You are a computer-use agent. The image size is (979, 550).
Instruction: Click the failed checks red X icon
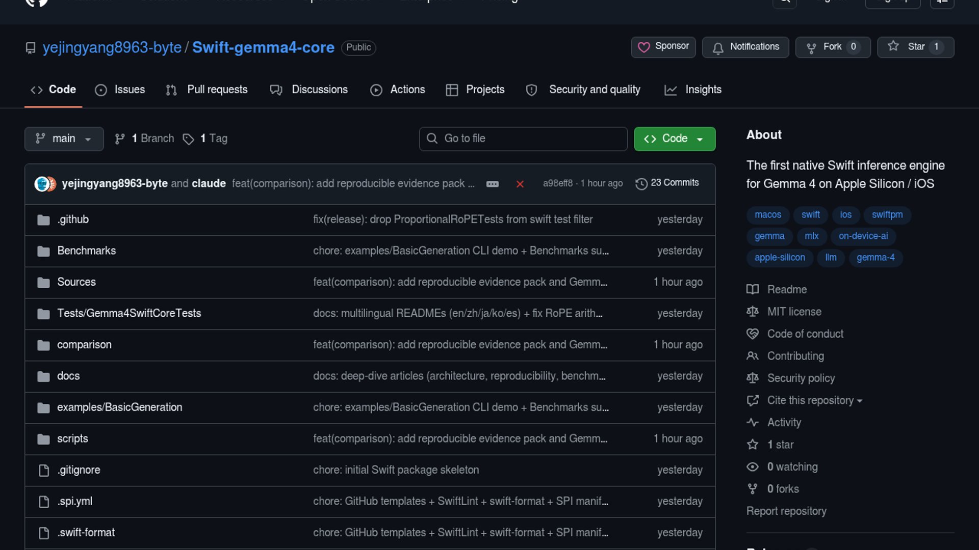point(520,184)
